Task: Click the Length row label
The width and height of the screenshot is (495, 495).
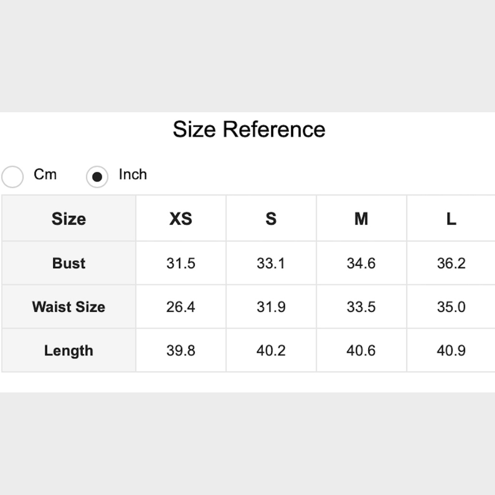Action: [x=69, y=350]
